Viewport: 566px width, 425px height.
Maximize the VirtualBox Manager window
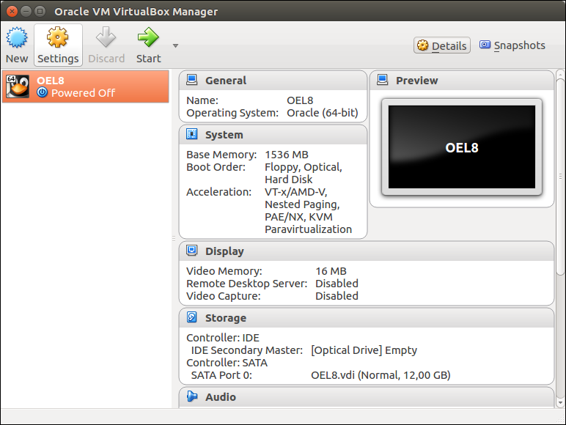[40, 11]
